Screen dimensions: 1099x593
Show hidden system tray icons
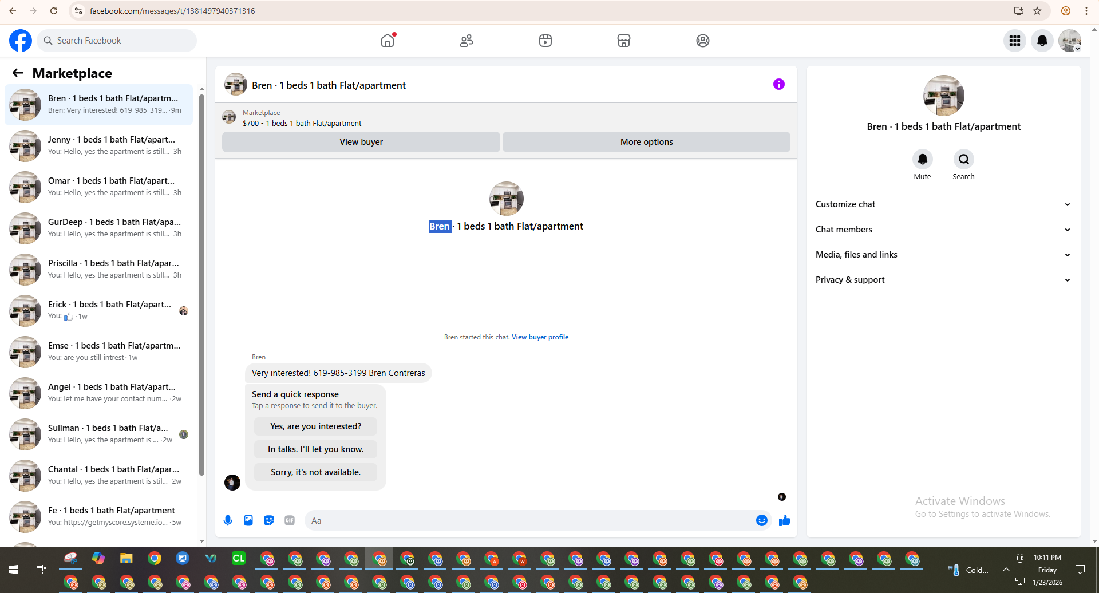1006,570
